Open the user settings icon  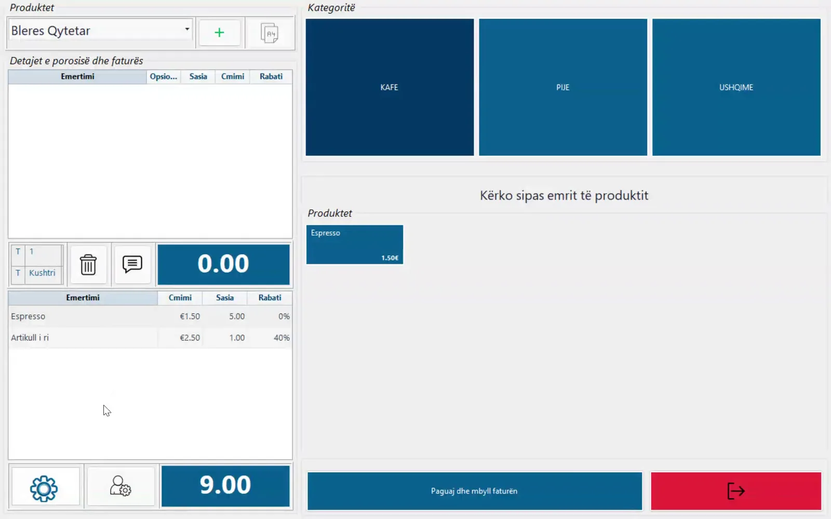pos(120,487)
